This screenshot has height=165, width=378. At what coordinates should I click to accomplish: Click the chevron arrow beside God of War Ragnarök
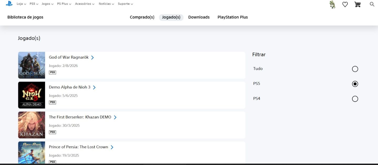point(92,58)
